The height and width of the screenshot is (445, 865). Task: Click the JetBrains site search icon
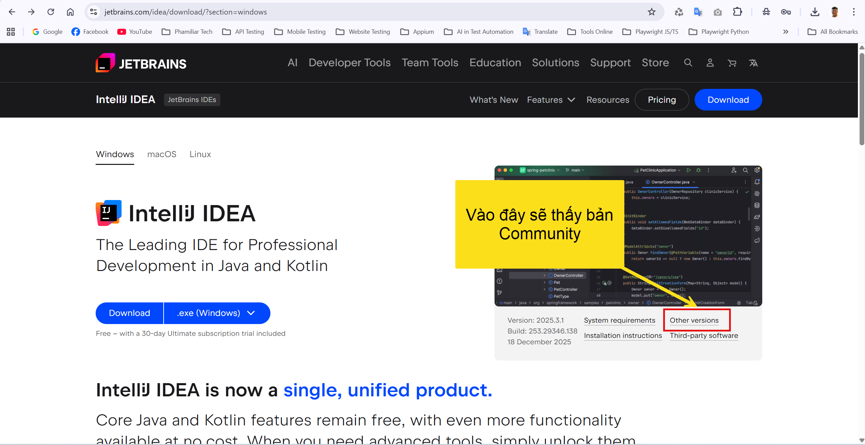688,63
